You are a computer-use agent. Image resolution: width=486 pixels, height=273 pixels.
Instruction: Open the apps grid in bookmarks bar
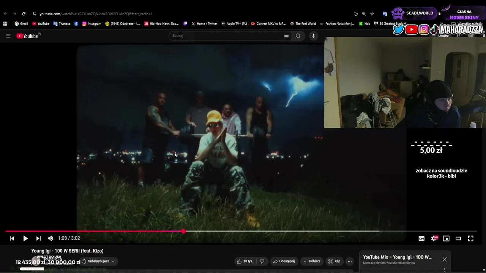tap(5, 24)
